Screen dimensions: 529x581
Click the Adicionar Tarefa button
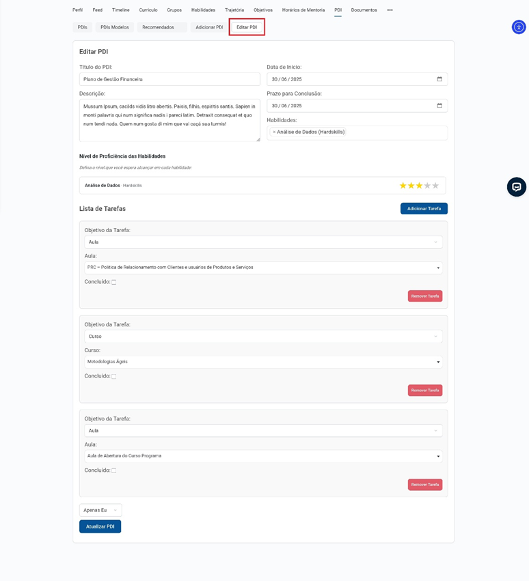point(424,208)
